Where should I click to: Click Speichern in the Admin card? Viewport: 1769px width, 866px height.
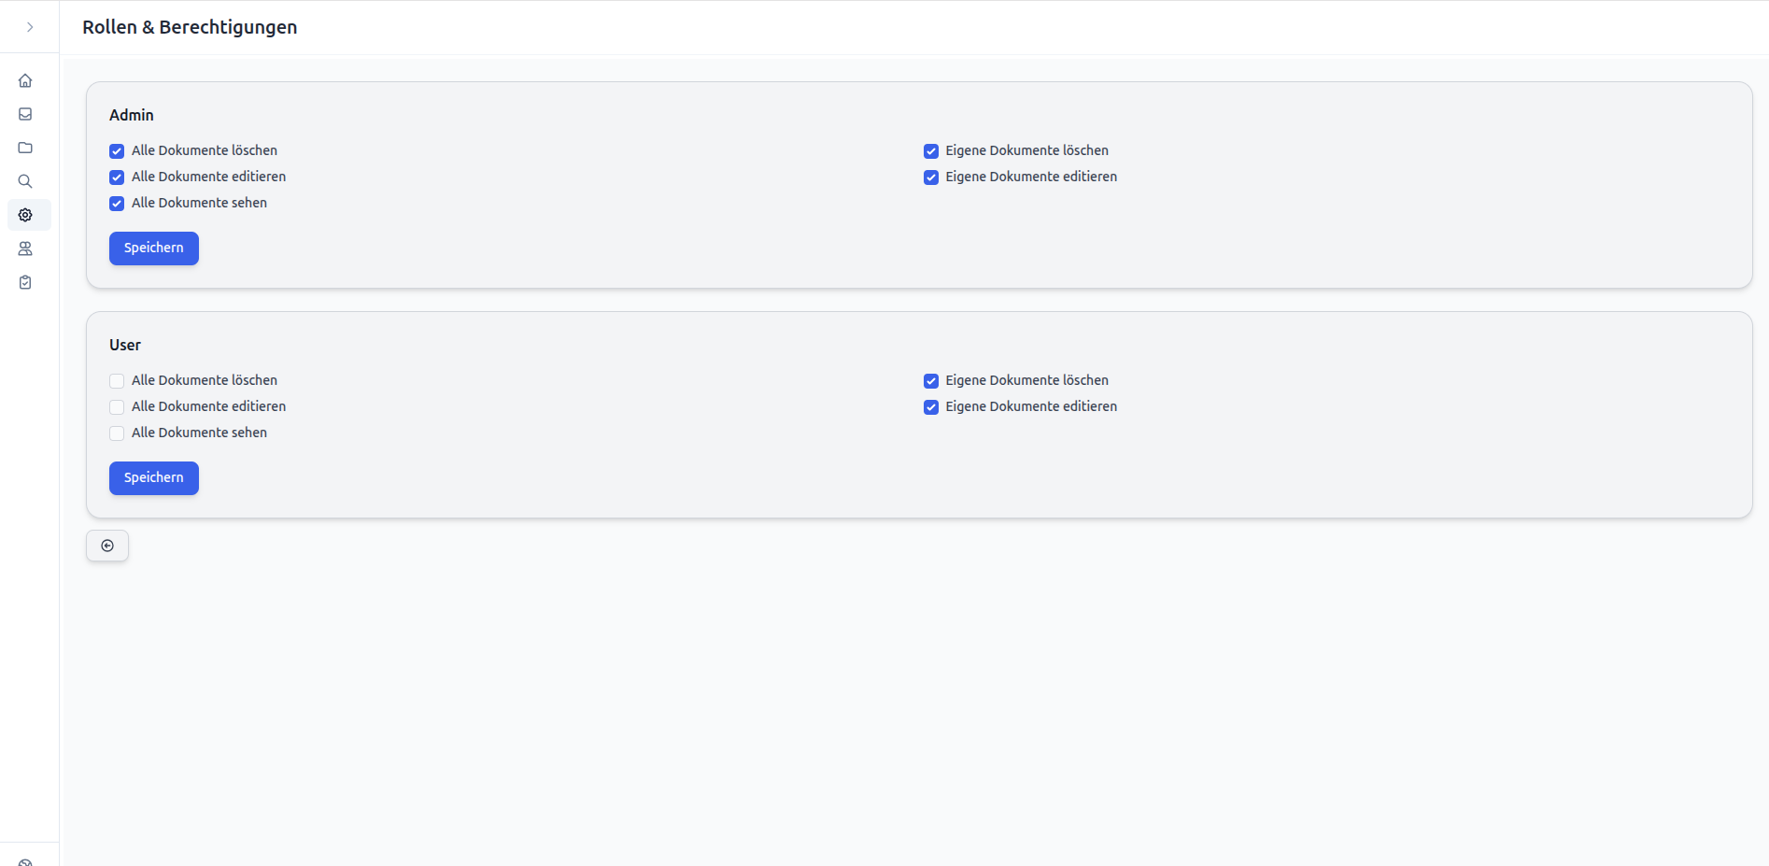(154, 248)
